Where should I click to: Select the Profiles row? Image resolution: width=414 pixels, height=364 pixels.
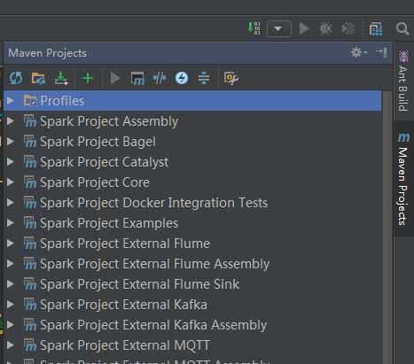click(192, 101)
